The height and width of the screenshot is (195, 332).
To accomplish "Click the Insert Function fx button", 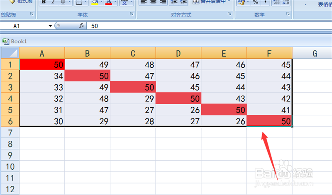I will point(82,26).
